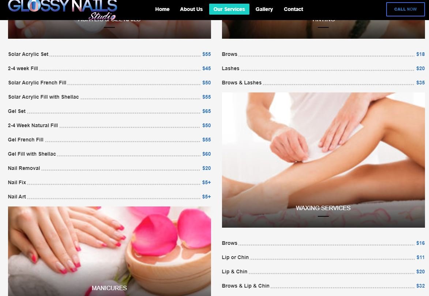Screen dimensions: 429x296
Task: Select Gel Fill with Shellac service
Action: click(x=32, y=154)
